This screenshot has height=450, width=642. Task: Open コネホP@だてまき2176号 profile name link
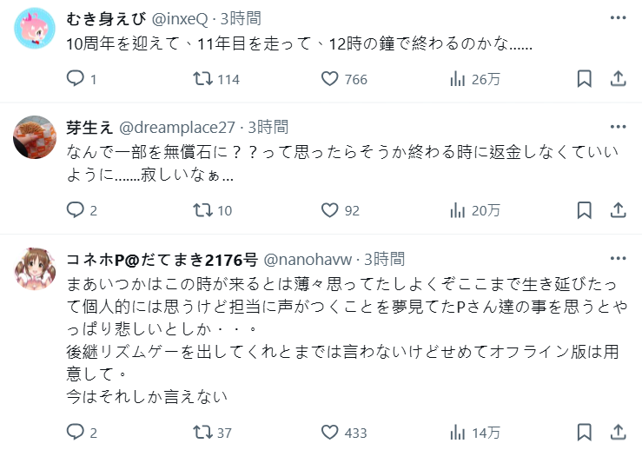point(162,259)
